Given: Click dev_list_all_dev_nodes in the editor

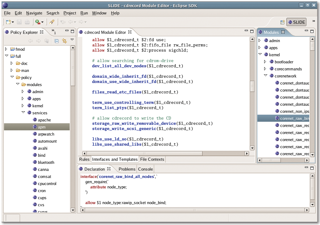Looking at the screenshot, I should 119,66.
